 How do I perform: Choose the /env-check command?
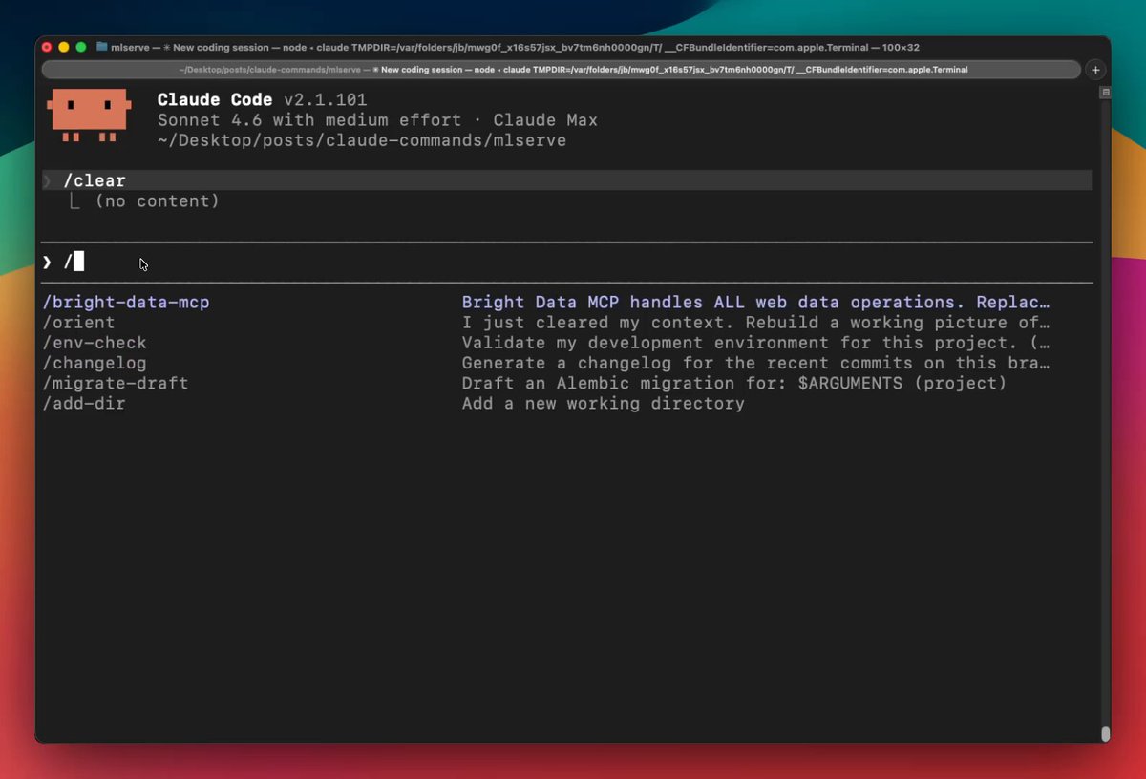pos(95,343)
